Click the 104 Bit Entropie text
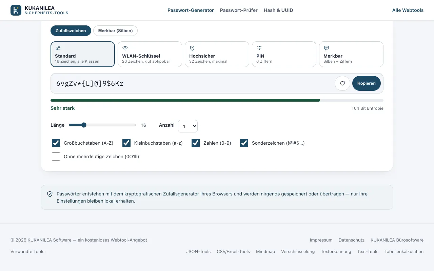 (x=368, y=108)
